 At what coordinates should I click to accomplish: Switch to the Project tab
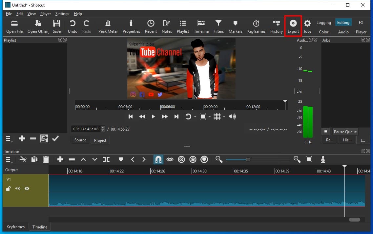point(100,140)
